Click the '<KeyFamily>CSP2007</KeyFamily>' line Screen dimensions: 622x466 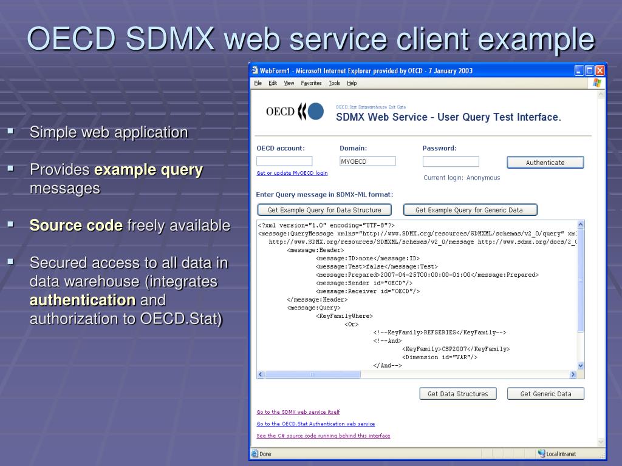(x=456, y=349)
